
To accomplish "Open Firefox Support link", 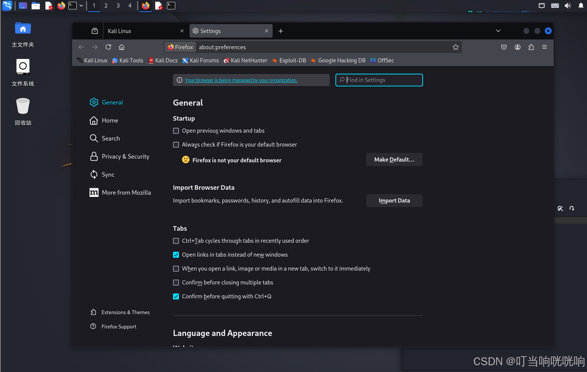I will 113,327.
